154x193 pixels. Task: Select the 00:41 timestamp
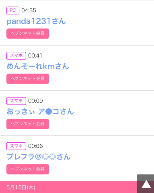tap(35, 55)
